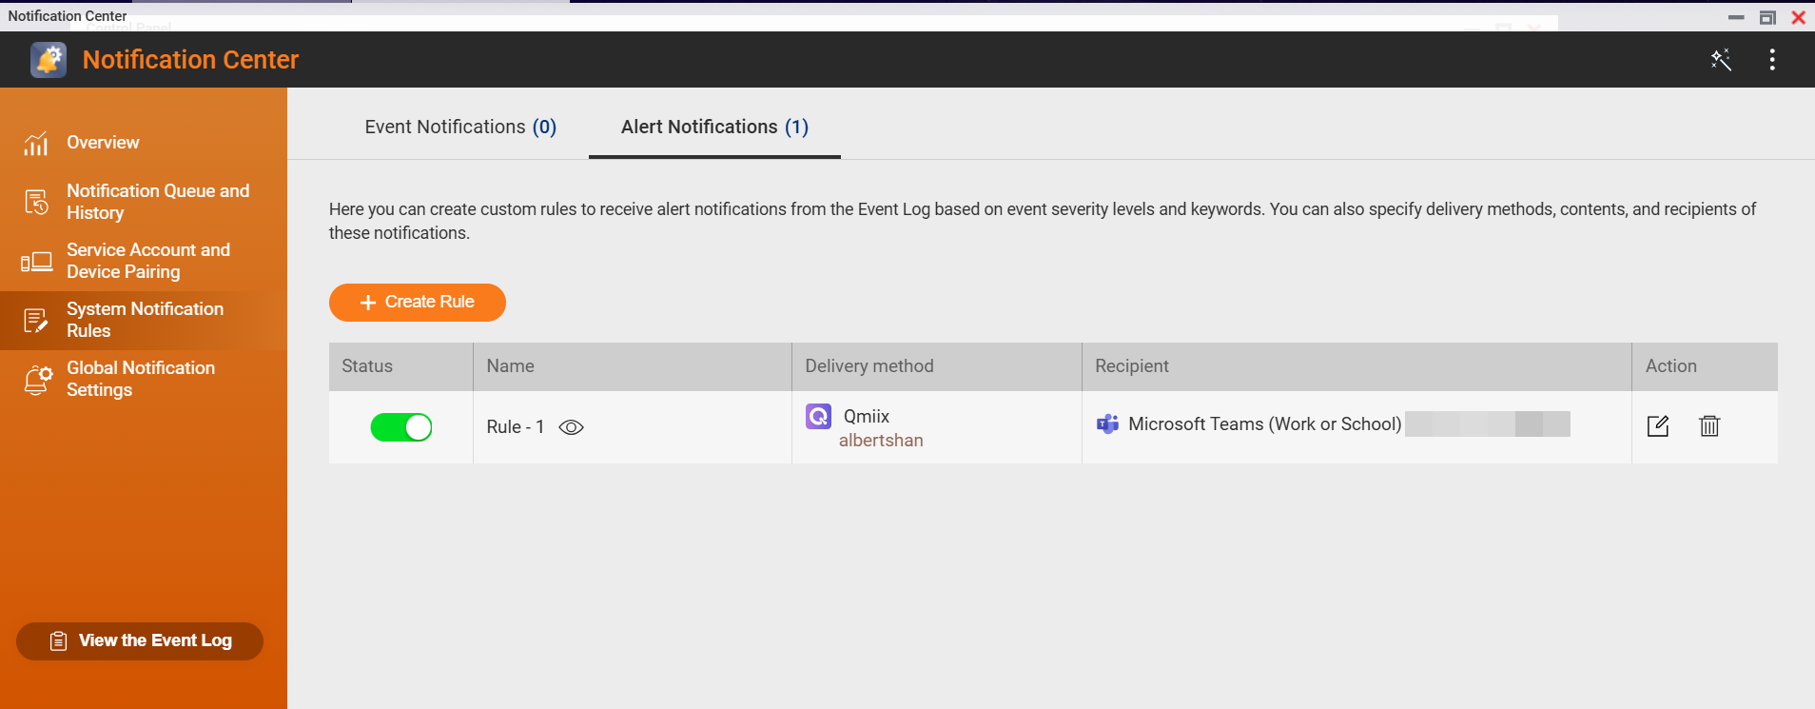This screenshot has width=1815, height=709.
Task: Click the Name column header
Action: 511,366
